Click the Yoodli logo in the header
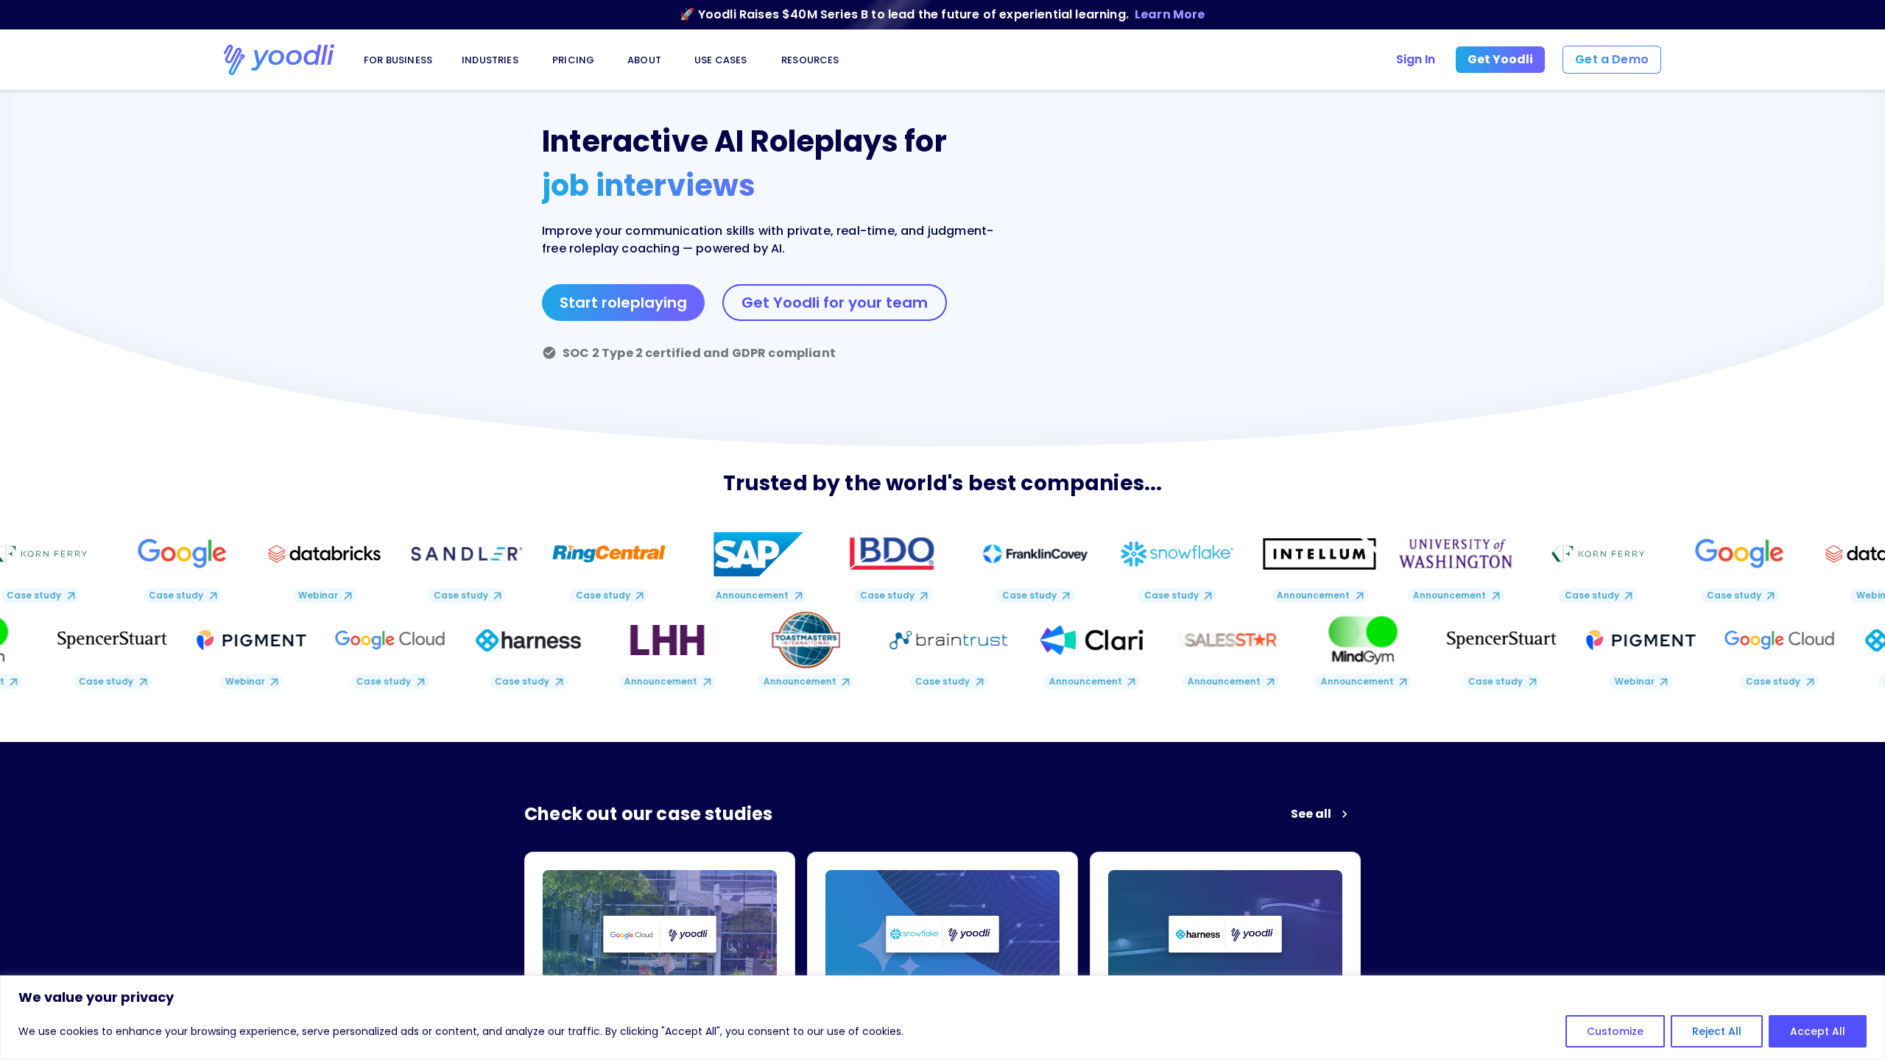1885x1060 pixels. (278, 59)
